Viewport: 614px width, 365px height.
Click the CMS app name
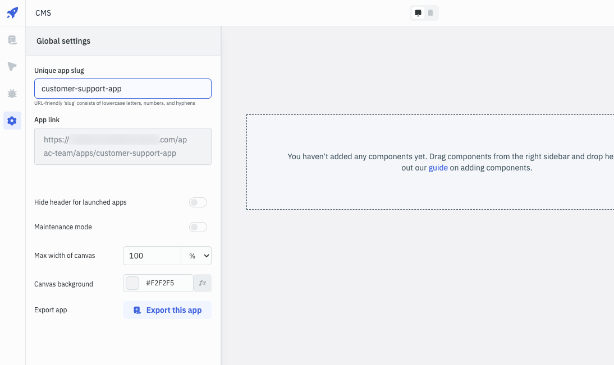tap(43, 13)
